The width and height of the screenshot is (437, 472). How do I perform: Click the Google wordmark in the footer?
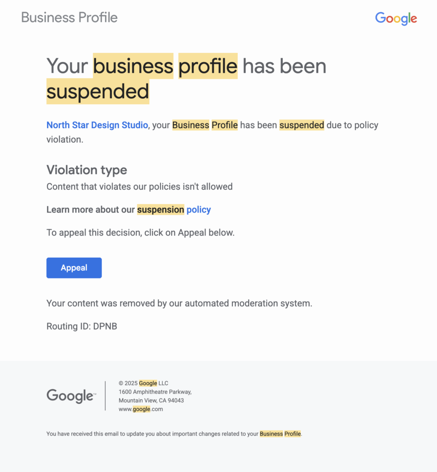pos(71,395)
